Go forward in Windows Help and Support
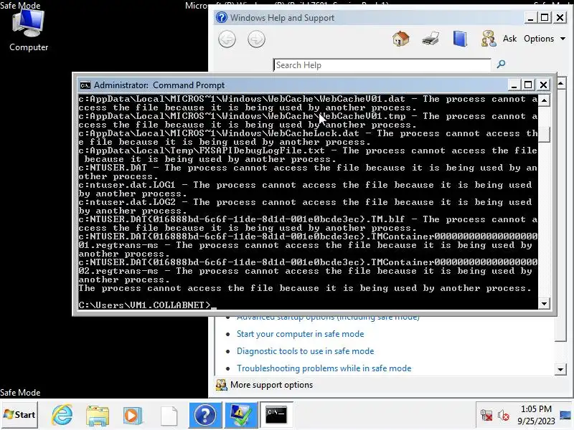This screenshot has width=574, height=430. point(256,39)
